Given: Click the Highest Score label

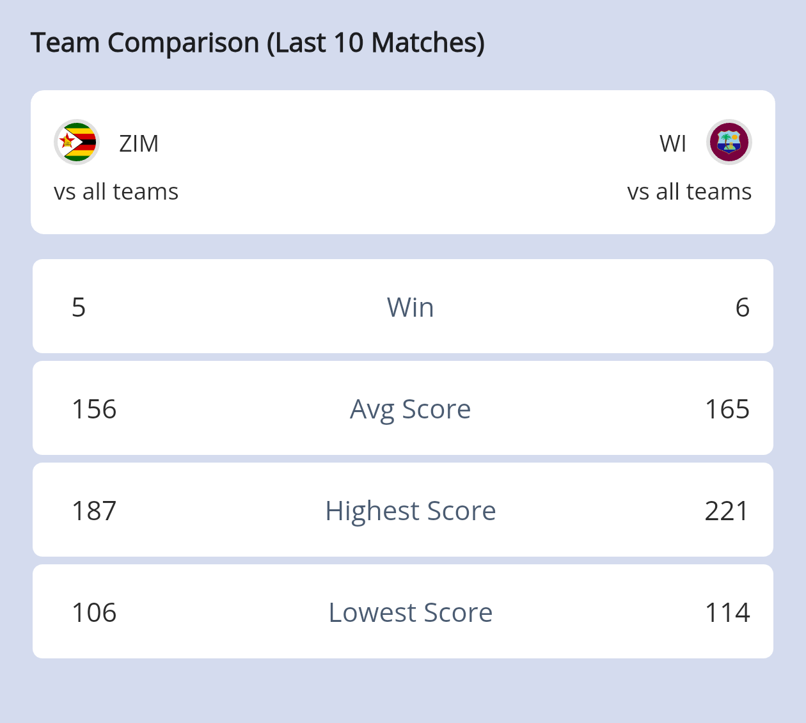Looking at the screenshot, I should tap(410, 511).
